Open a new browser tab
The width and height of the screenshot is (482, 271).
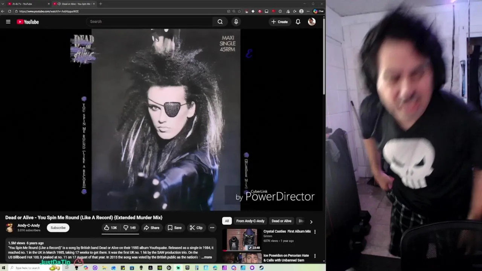[101, 4]
